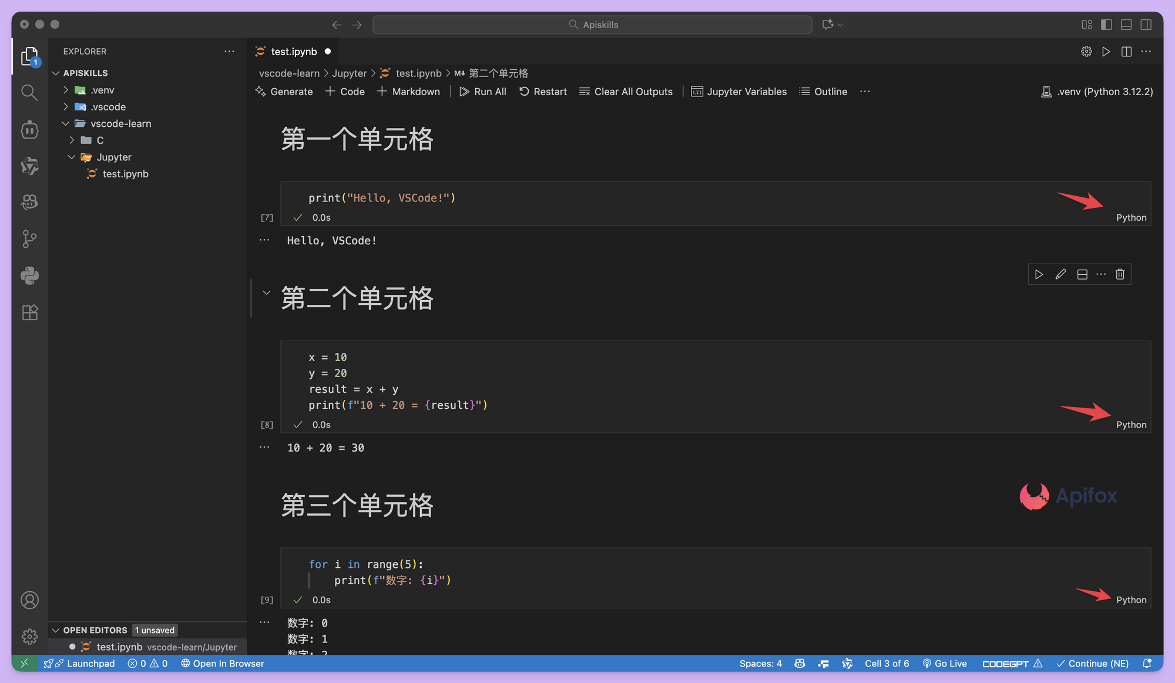Open Source Control view in activity bar
This screenshot has height=683, width=1175.
[x=29, y=238]
